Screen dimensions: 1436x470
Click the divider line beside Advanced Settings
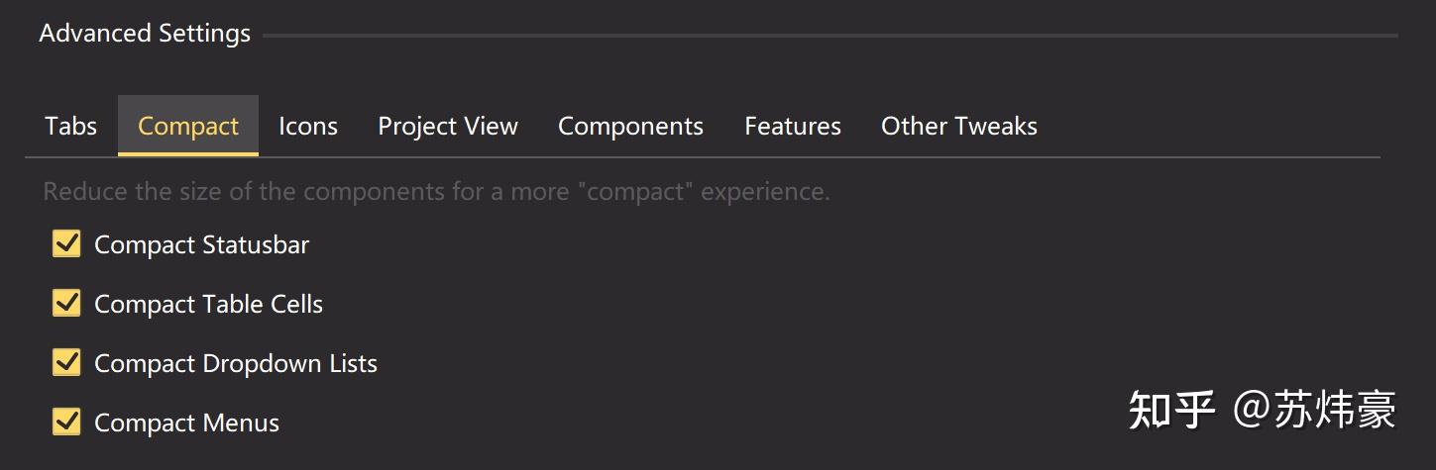pos(830,36)
